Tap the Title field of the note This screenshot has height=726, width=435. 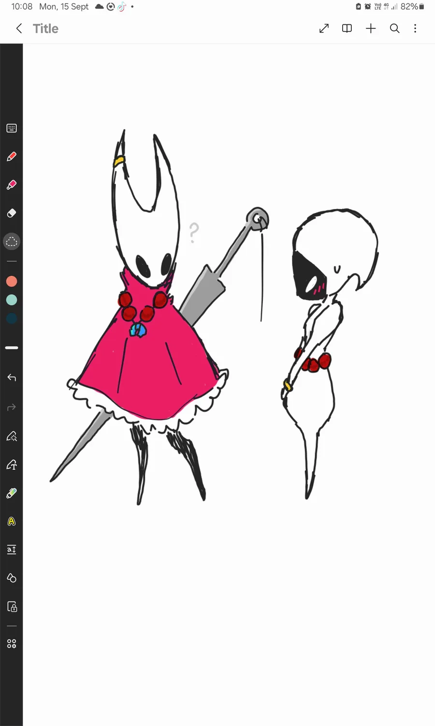(x=45, y=29)
